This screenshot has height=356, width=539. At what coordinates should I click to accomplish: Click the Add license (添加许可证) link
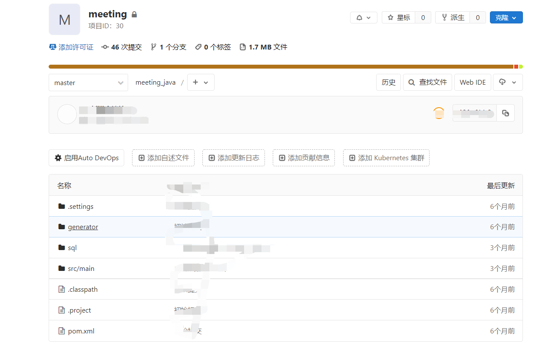(x=72, y=47)
